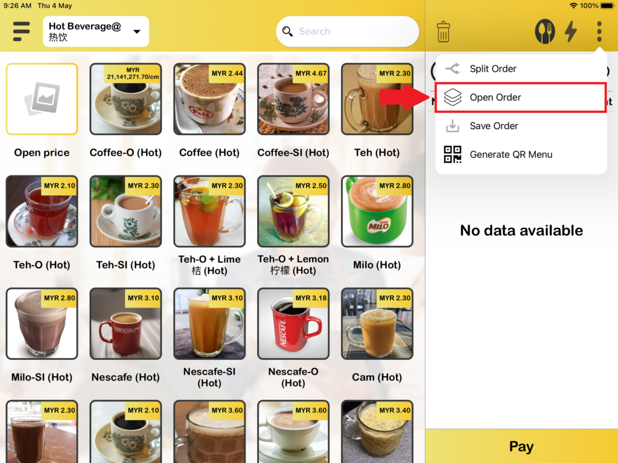The height and width of the screenshot is (463, 618).
Task: Tap the fork and spoon dining icon
Action: coord(545,31)
